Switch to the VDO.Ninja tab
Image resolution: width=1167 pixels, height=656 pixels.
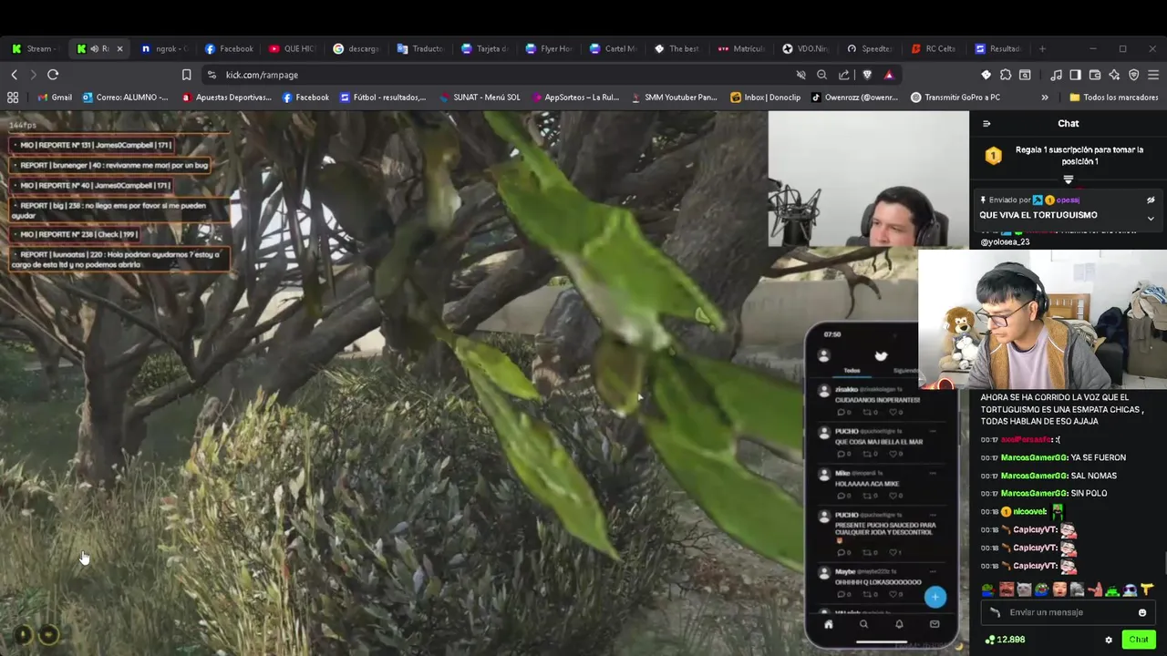[806, 48]
